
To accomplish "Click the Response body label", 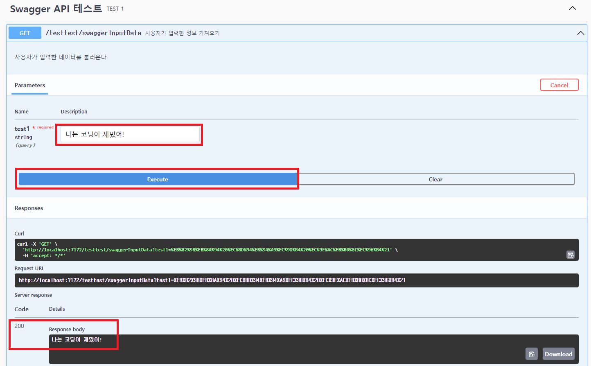I will 67,329.
